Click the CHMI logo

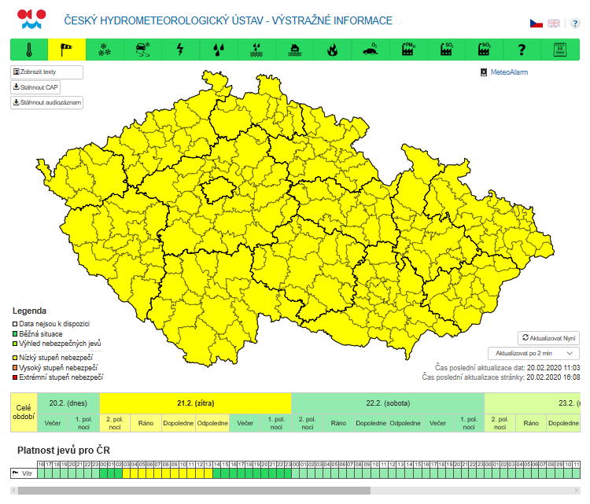point(31,19)
